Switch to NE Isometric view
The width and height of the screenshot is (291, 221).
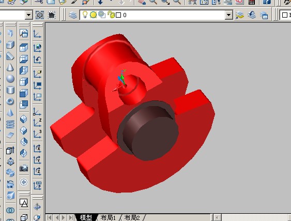[24, 142]
